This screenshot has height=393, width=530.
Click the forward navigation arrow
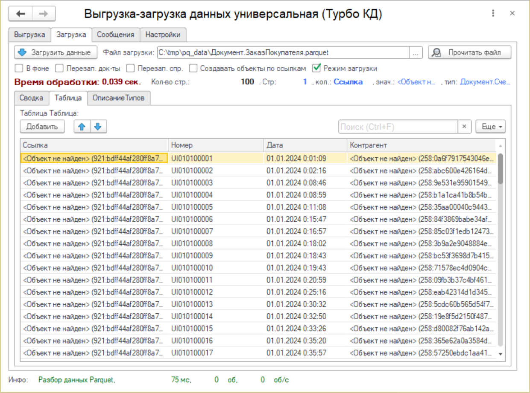click(x=44, y=13)
